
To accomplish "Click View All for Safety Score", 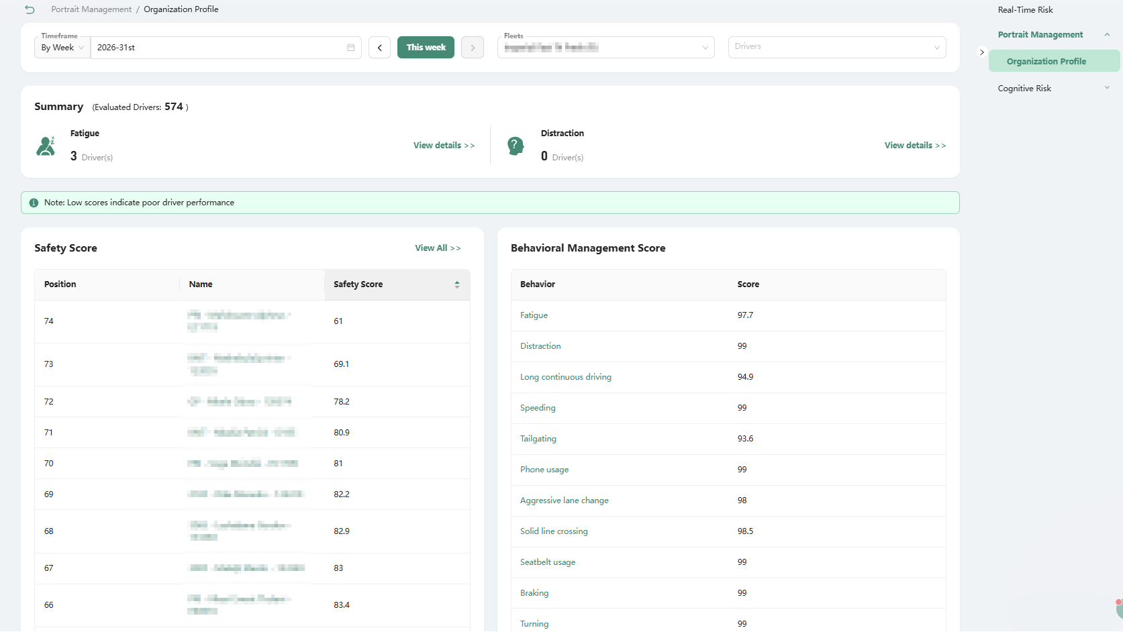I will pos(438,248).
